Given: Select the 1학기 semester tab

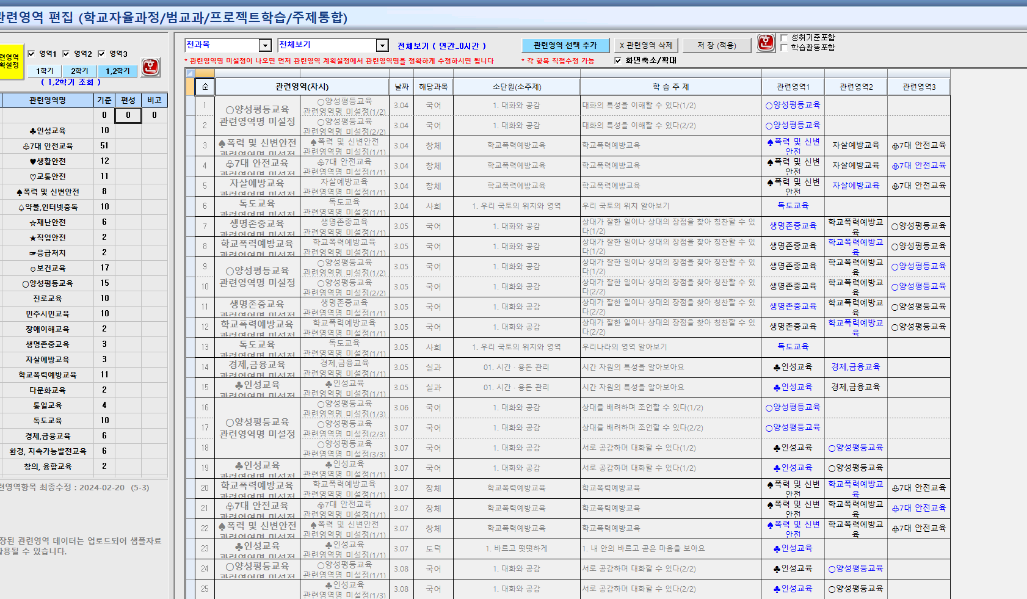Looking at the screenshot, I should click(45, 71).
